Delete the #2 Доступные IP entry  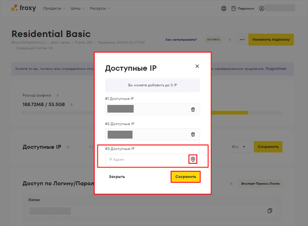pyautogui.click(x=193, y=134)
